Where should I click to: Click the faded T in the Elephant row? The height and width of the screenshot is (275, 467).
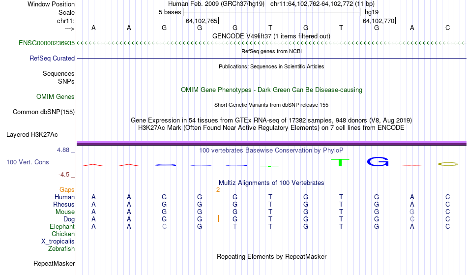(x=235, y=227)
